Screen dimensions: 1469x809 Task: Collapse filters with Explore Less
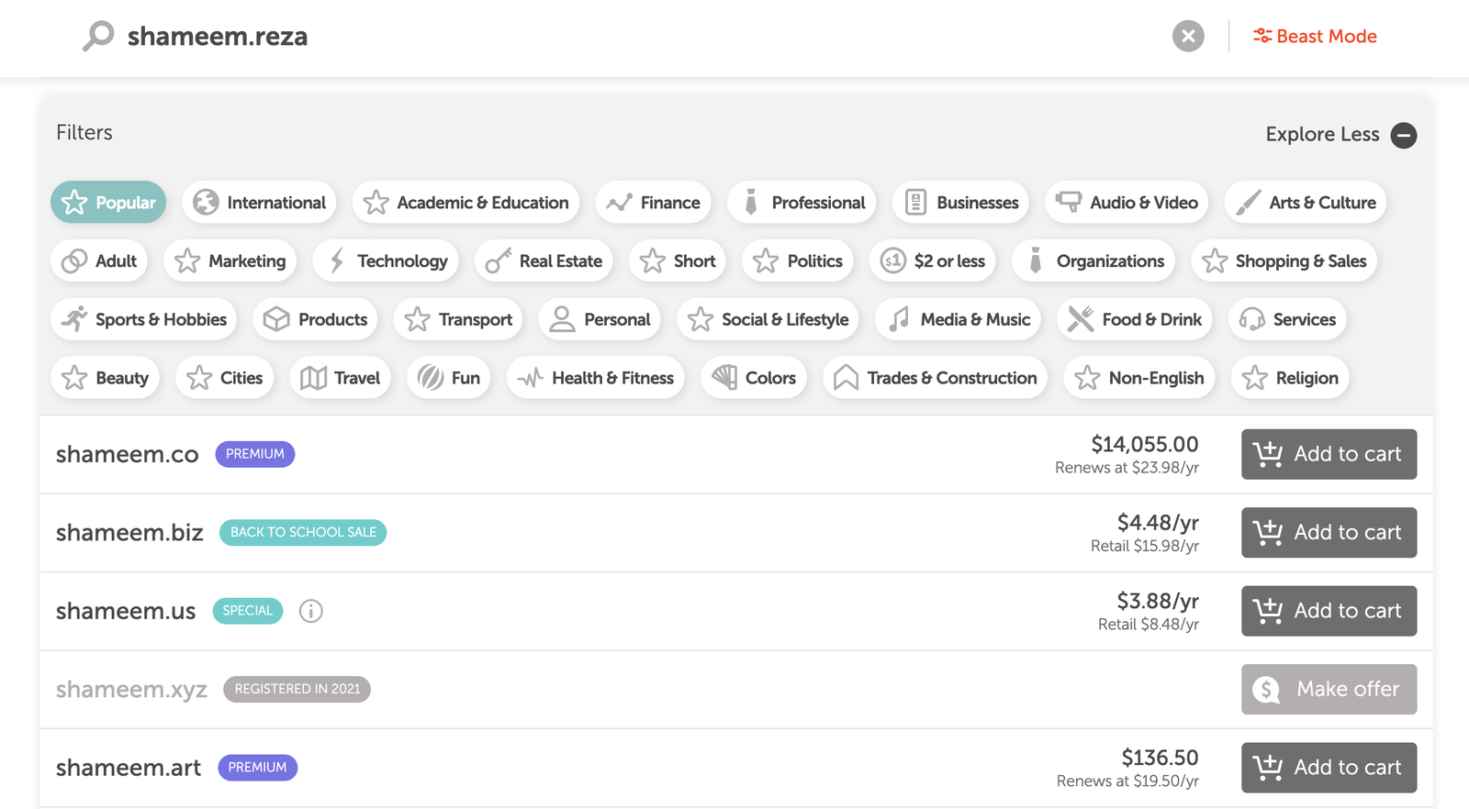(x=1340, y=135)
